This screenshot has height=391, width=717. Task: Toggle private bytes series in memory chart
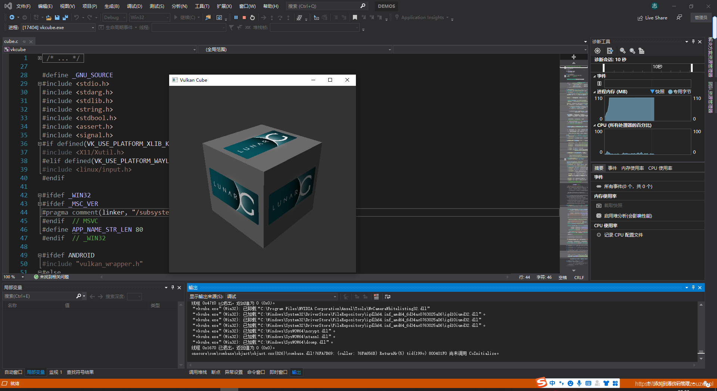(680, 92)
